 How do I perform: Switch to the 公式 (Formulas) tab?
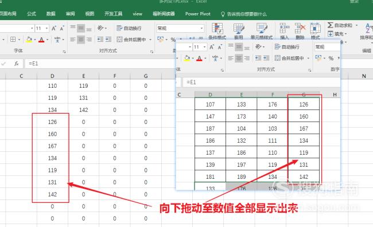tap(32, 14)
